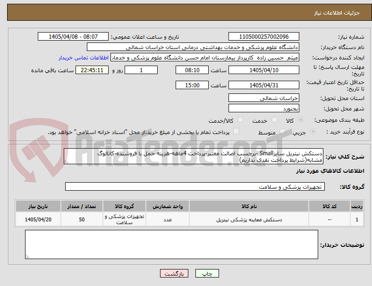Screen dimensions: 372x286
Task: Click the اطلاعات کالاهای مورد نیاز heading
Action: point(330,171)
